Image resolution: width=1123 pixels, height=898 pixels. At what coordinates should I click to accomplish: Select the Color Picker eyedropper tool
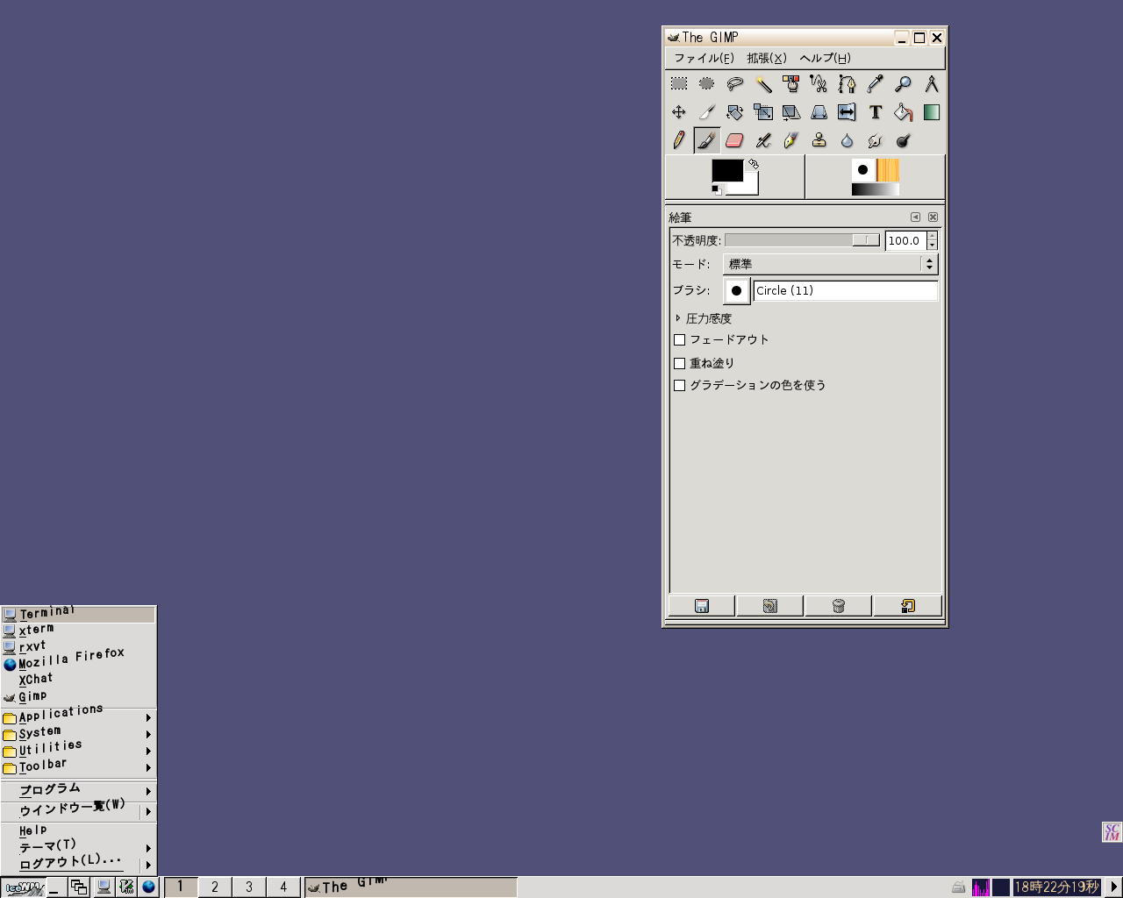[x=876, y=84]
